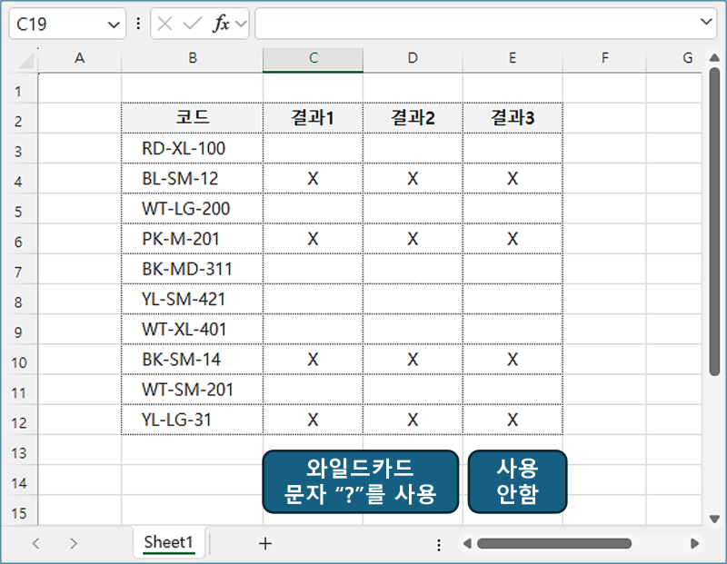Open the Name Box dropdown
Viewport: 727px width, 564px height.
point(115,25)
